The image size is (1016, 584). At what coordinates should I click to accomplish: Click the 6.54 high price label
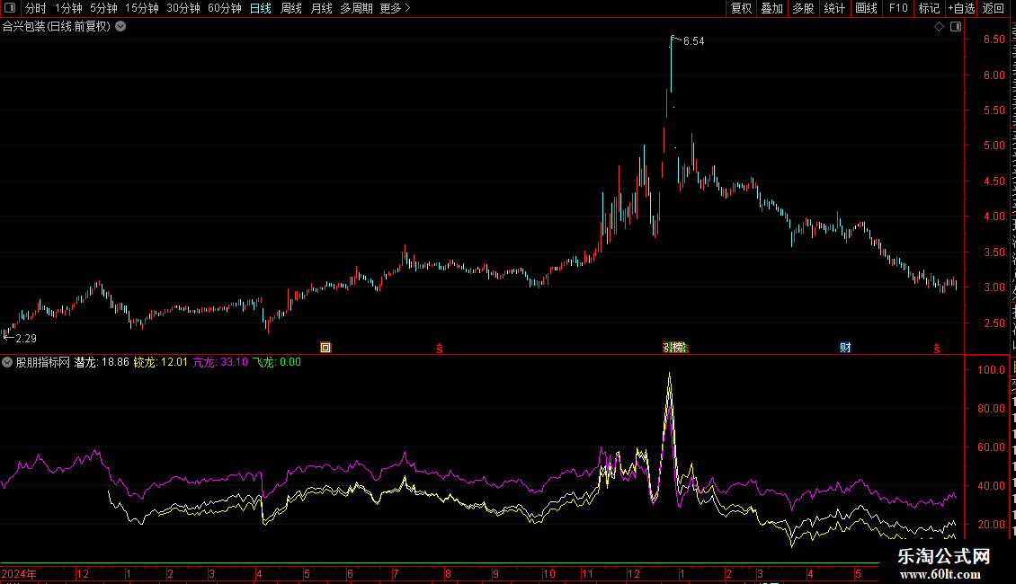(x=694, y=41)
